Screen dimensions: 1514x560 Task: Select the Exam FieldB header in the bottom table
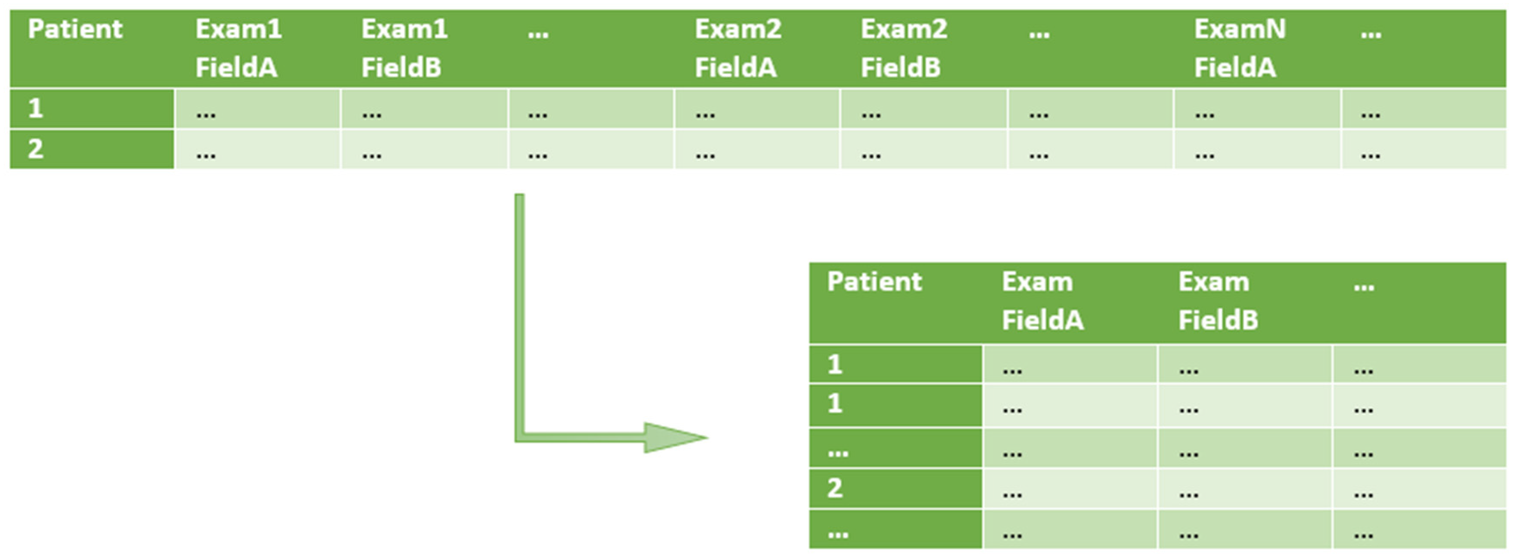point(1218,301)
